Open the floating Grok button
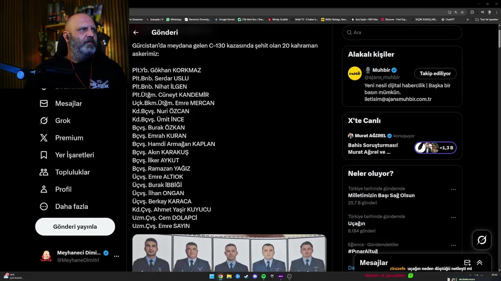This screenshot has width=501, height=281. 482,240
